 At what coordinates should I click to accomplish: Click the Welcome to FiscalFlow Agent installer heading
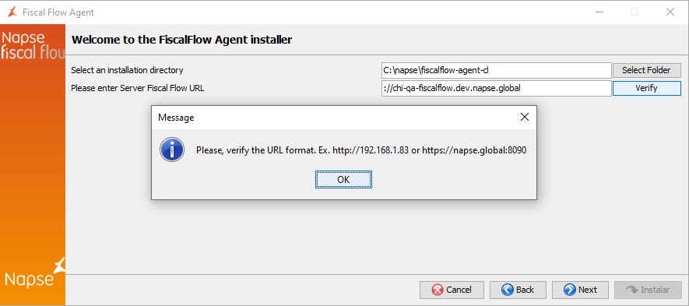tap(181, 40)
